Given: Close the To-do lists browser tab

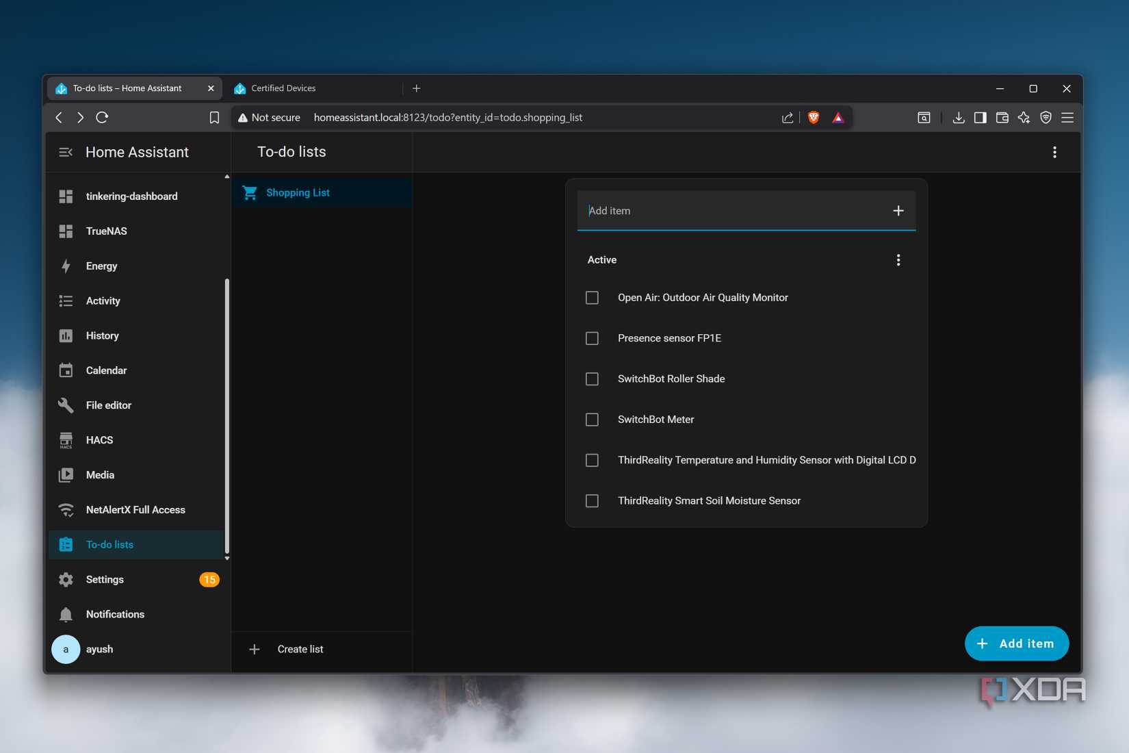Looking at the screenshot, I should point(211,88).
